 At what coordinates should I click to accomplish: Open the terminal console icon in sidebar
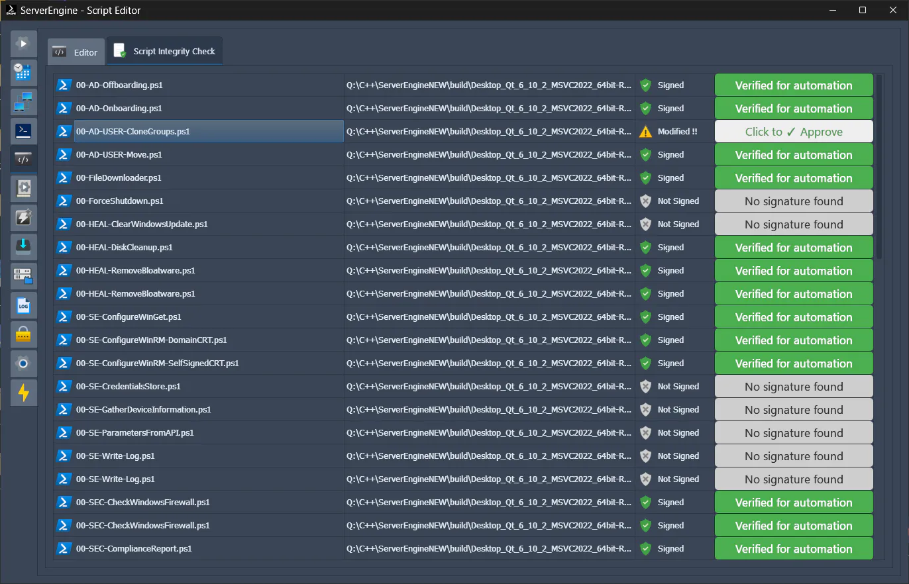pyautogui.click(x=23, y=131)
